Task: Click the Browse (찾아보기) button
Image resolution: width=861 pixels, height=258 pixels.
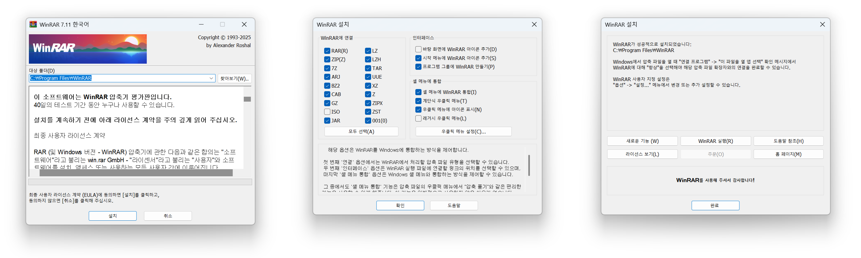Action: click(x=234, y=78)
